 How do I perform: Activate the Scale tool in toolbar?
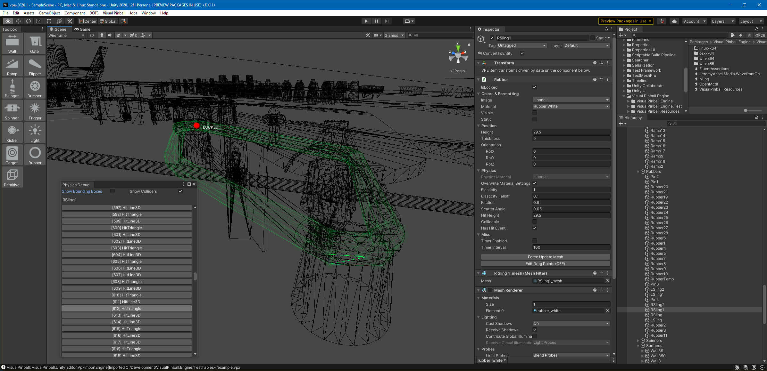point(39,21)
